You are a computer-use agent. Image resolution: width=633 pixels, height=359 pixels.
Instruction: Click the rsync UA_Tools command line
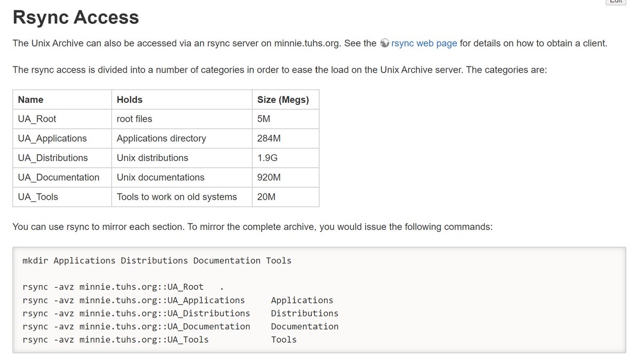pos(159,340)
